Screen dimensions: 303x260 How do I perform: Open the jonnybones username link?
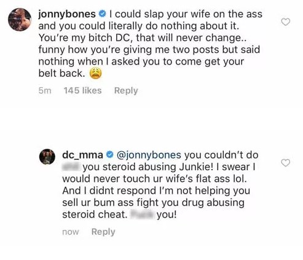click(67, 14)
